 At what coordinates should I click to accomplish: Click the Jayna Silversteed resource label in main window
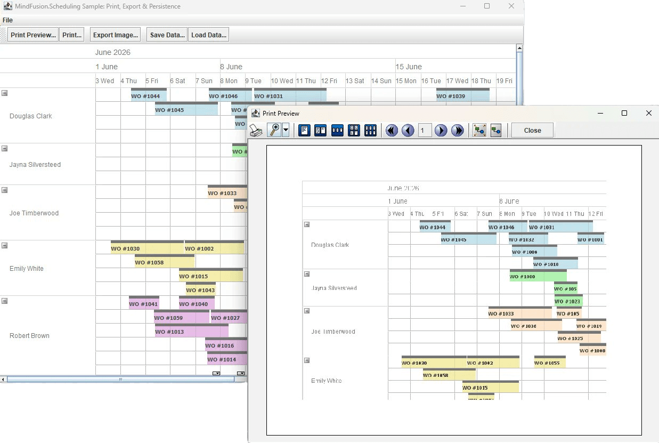[x=35, y=164]
